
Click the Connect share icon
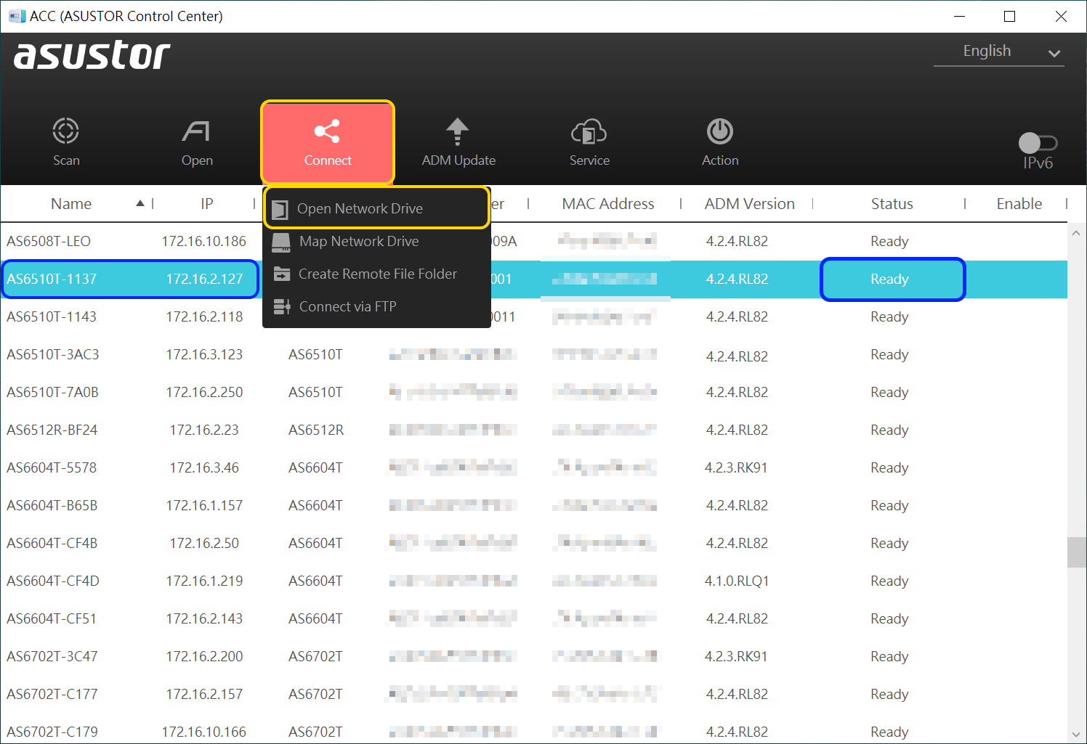point(327,131)
